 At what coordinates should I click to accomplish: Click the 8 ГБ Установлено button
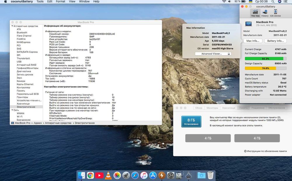pyautogui.click(x=191, y=122)
